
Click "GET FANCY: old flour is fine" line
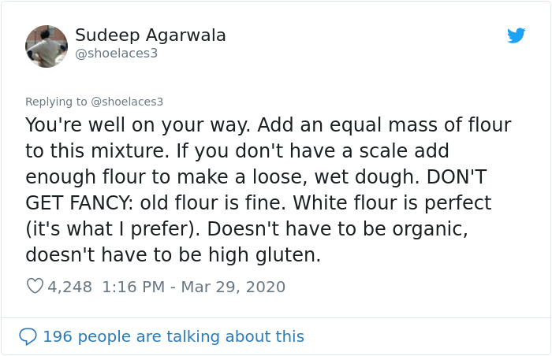(156, 203)
